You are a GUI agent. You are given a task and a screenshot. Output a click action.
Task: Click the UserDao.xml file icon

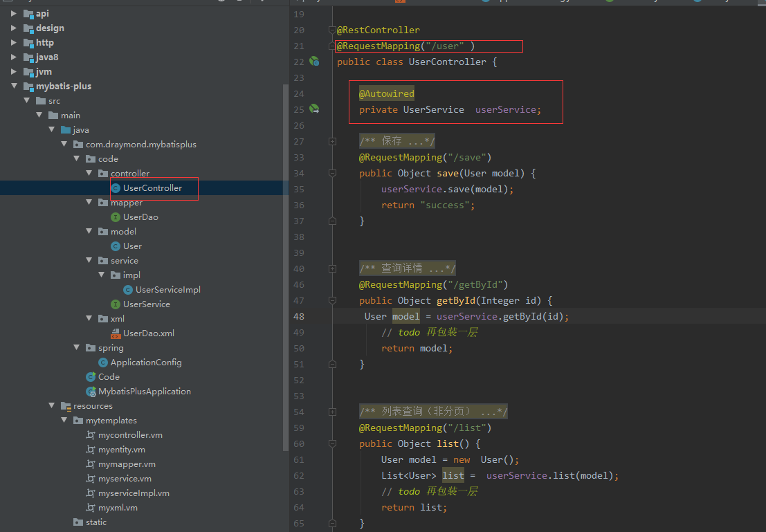(x=116, y=333)
